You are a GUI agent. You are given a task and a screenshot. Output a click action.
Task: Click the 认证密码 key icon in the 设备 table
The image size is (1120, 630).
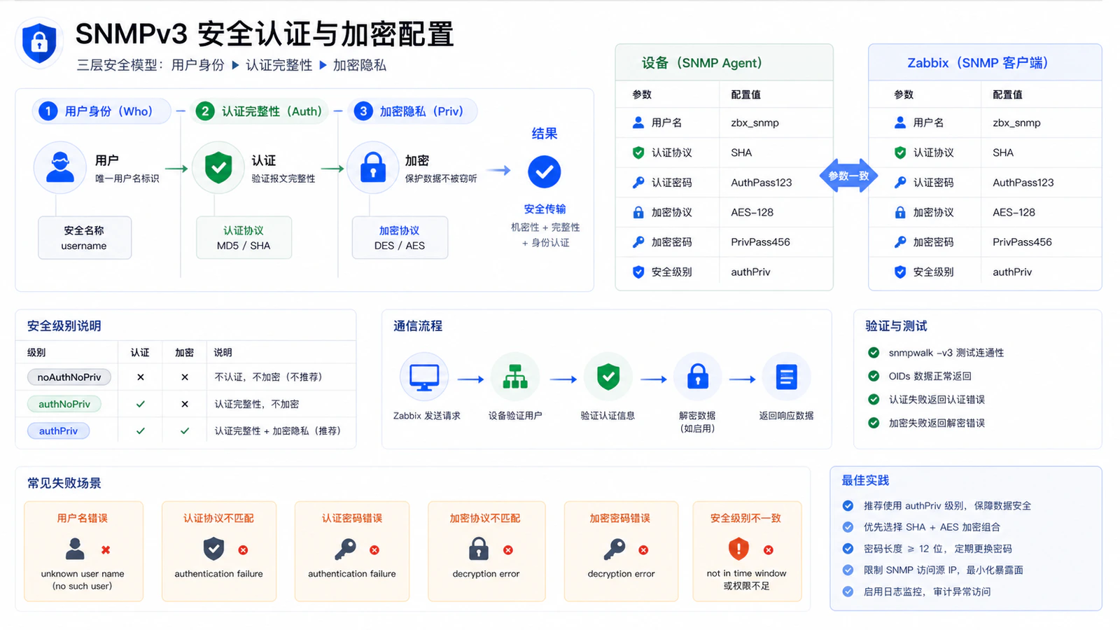pyautogui.click(x=638, y=183)
